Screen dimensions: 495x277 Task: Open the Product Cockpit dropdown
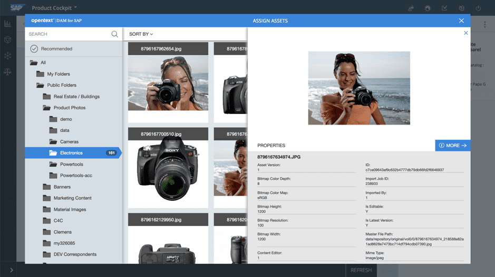(x=54, y=8)
